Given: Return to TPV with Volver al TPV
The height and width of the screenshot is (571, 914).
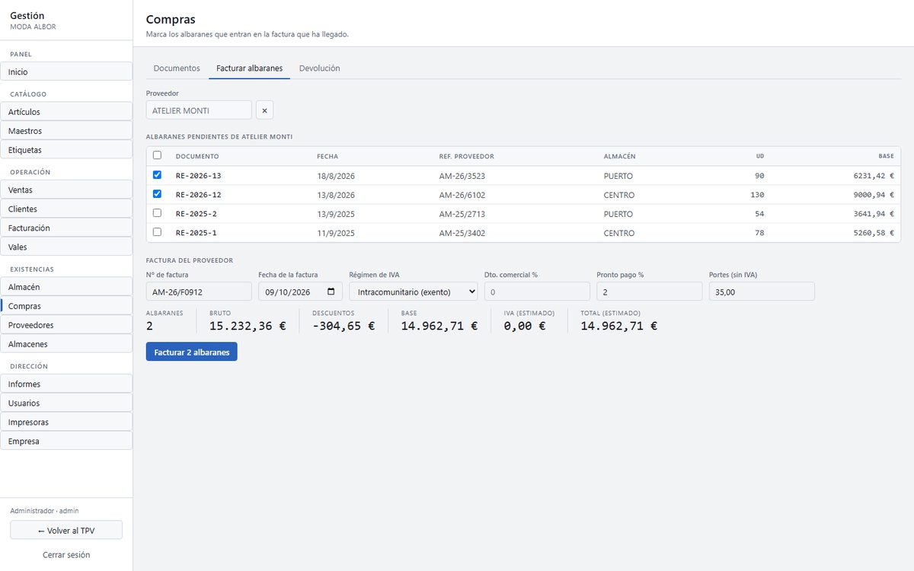Looking at the screenshot, I should pyautogui.click(x=66, y=530).
